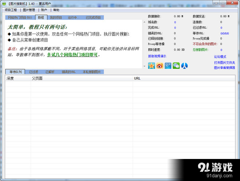This screenshot has width=240, height=181.
Task: Click the 域名数 value 0
Action: tap(175, 22)
